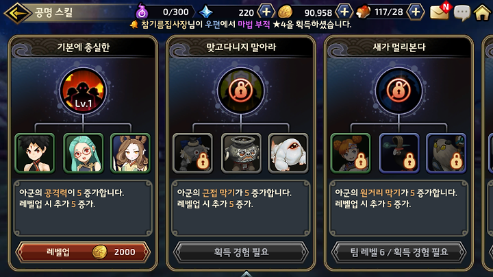Select the brown-haired horned girl portrait
Image resolution: width=493 pixels, height=277 pixels.
[x=131, y=154]
